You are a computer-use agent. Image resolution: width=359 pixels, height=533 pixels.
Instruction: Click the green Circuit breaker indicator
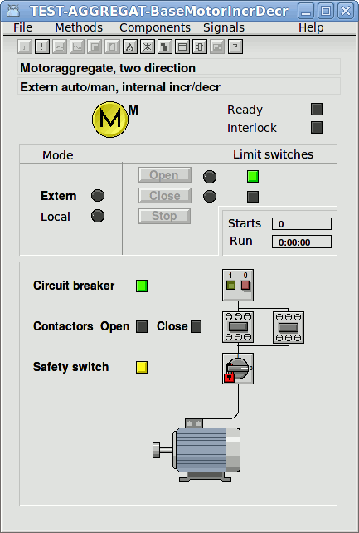click(142, 286)
